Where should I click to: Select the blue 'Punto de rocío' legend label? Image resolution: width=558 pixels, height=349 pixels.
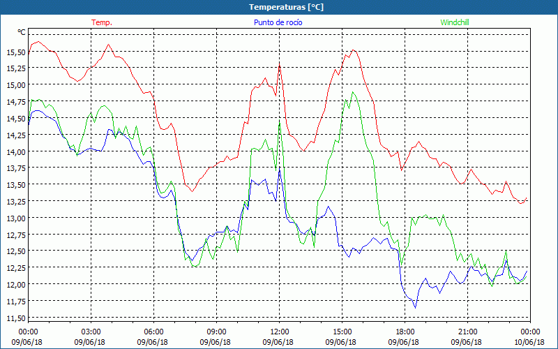point(278,22)
